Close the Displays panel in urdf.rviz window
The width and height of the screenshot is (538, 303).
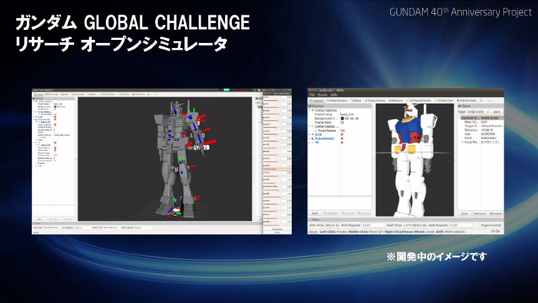click(370, 106)
